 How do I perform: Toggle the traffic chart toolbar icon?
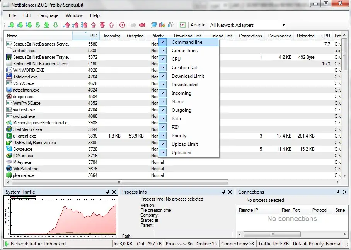(x=182, y=25)
